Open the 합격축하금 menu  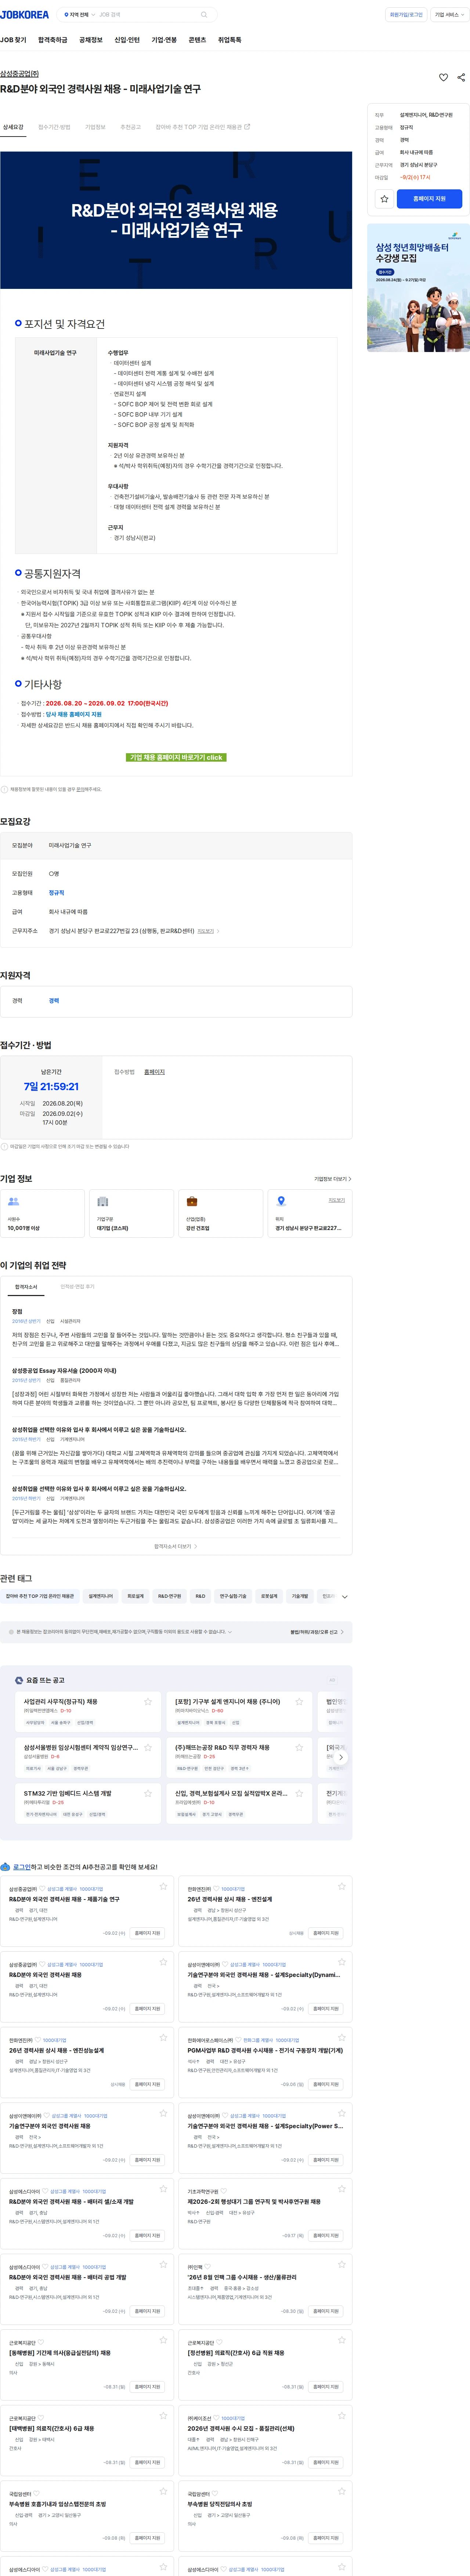53,40
